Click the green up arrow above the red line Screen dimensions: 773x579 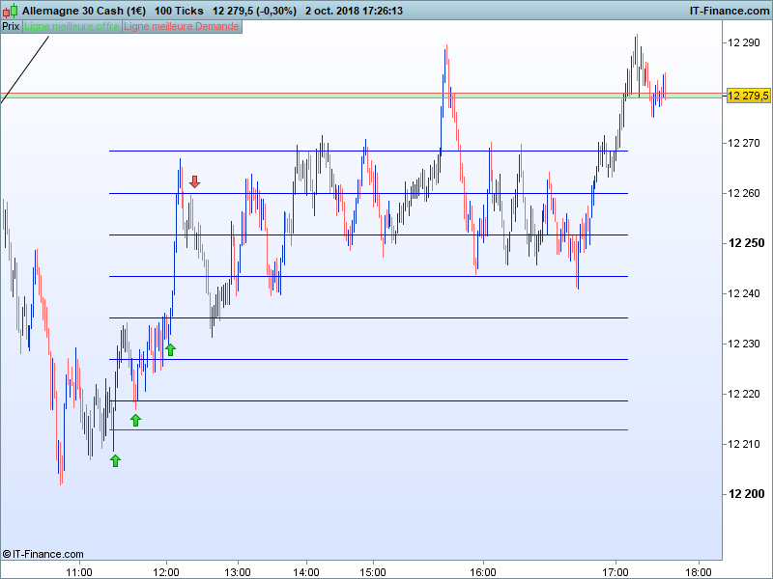(135, 420)
